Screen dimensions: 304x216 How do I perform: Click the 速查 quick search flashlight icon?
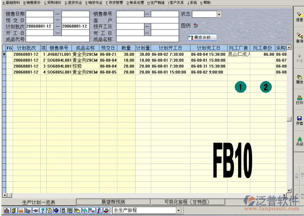click(299, 15)
